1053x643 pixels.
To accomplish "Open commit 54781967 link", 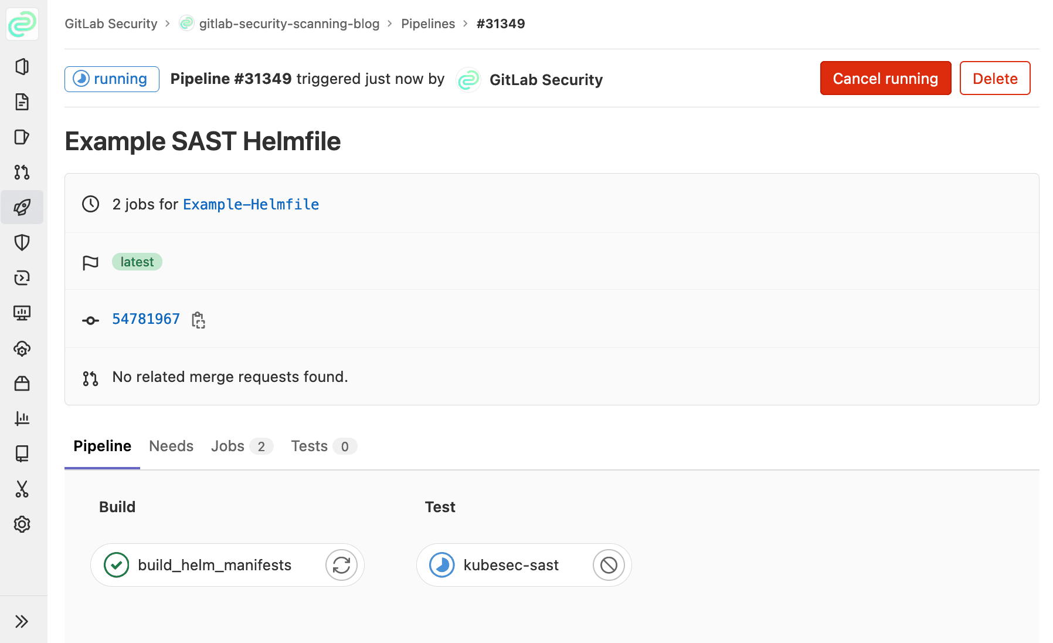I will pyautogui.click(x=146, y=319).
